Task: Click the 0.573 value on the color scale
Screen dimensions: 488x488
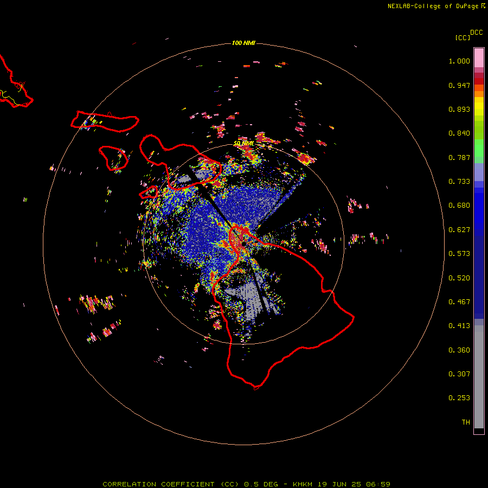Action: (459, 254)
